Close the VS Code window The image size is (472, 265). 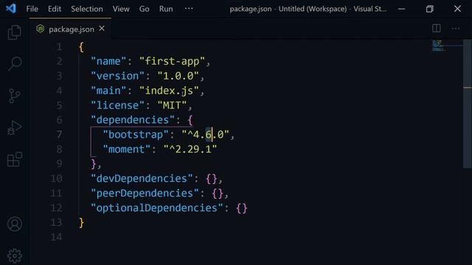tap(457, 9)
